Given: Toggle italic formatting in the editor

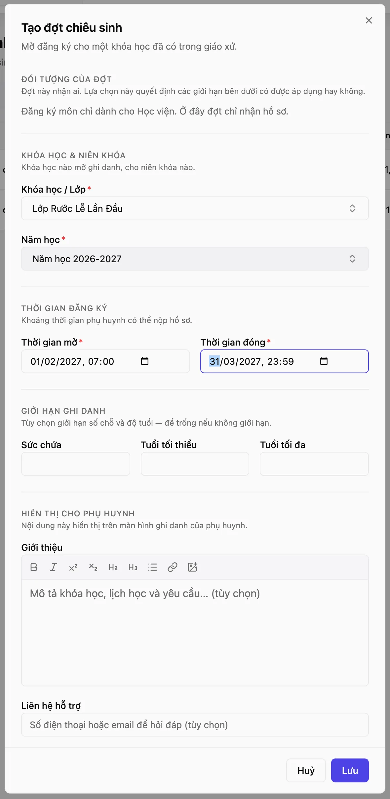Looking at the screenshot, I should tap(54, 567).
